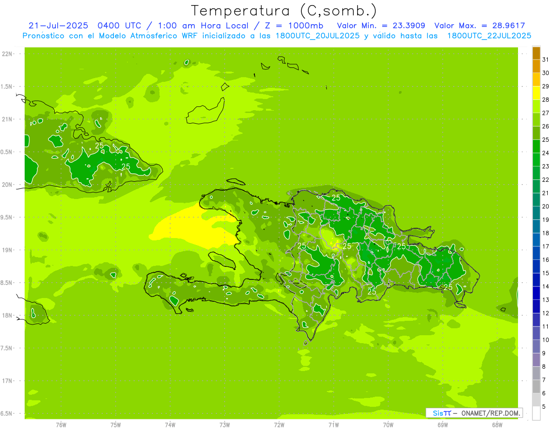This screenshot has width=558, height=431.
Task: Pick the blue swatch between 15 and 16
Action: [536, 266]
